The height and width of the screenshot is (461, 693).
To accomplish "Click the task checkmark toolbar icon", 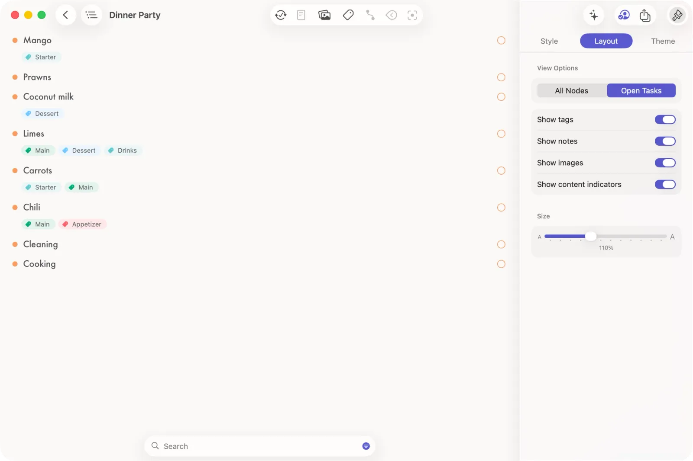I will point(281,15).
